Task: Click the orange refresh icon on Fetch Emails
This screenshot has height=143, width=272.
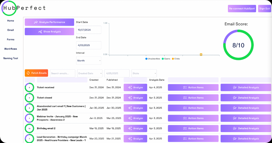Action: [x=28, y=73]
